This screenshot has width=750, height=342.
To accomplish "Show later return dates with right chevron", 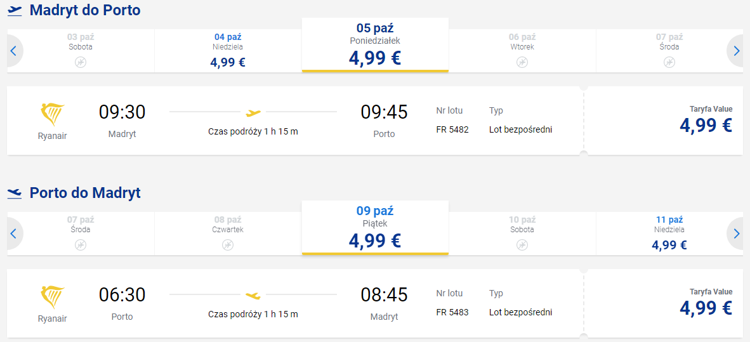I will coord(736,233).
